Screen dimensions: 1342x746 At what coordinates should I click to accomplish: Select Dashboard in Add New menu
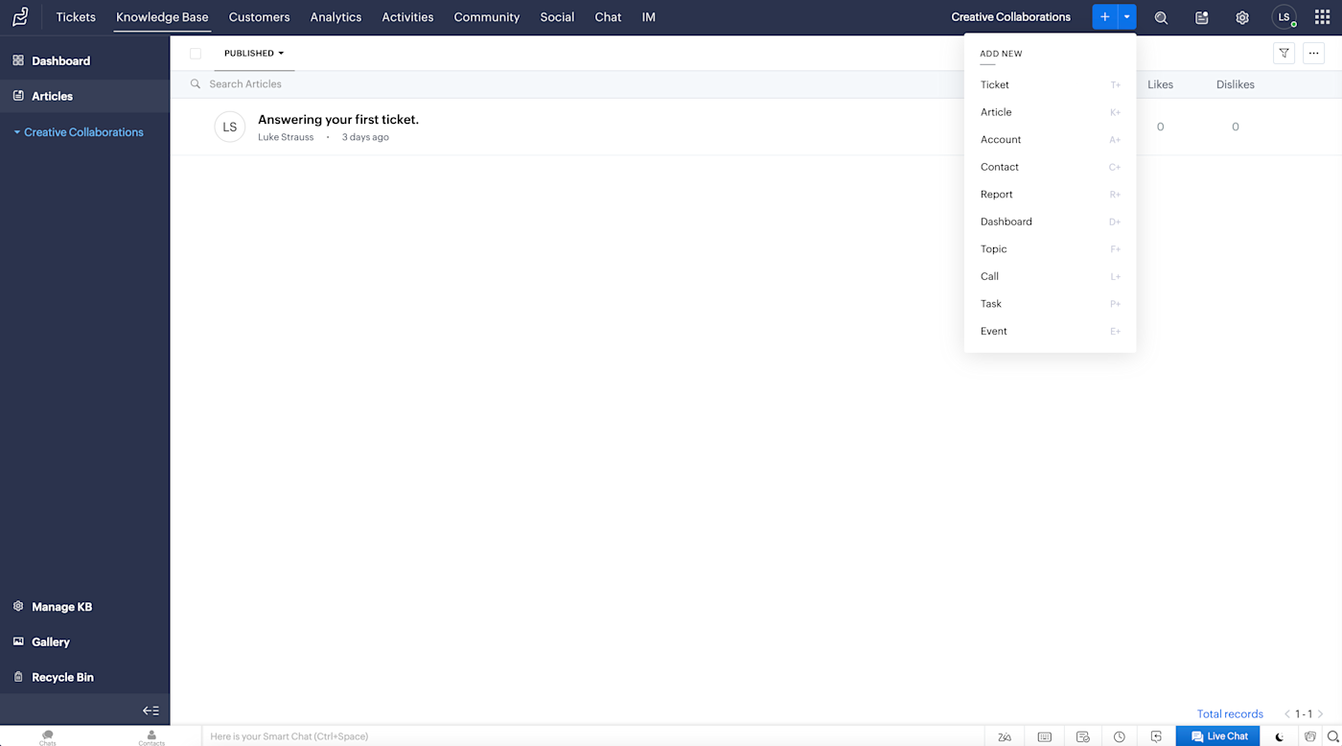tap(1050, 221)
